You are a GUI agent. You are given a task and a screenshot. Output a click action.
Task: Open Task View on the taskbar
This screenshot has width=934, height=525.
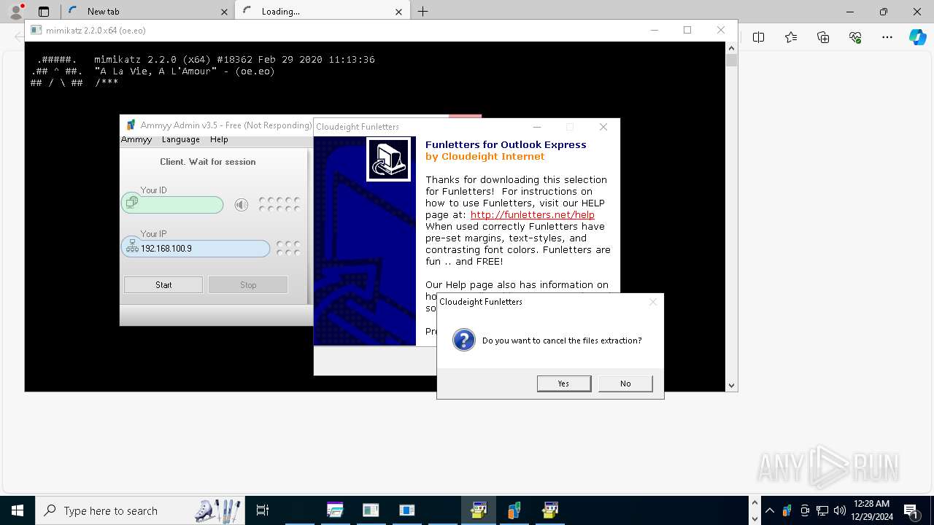pyautogui.click(x=263, y=510)
